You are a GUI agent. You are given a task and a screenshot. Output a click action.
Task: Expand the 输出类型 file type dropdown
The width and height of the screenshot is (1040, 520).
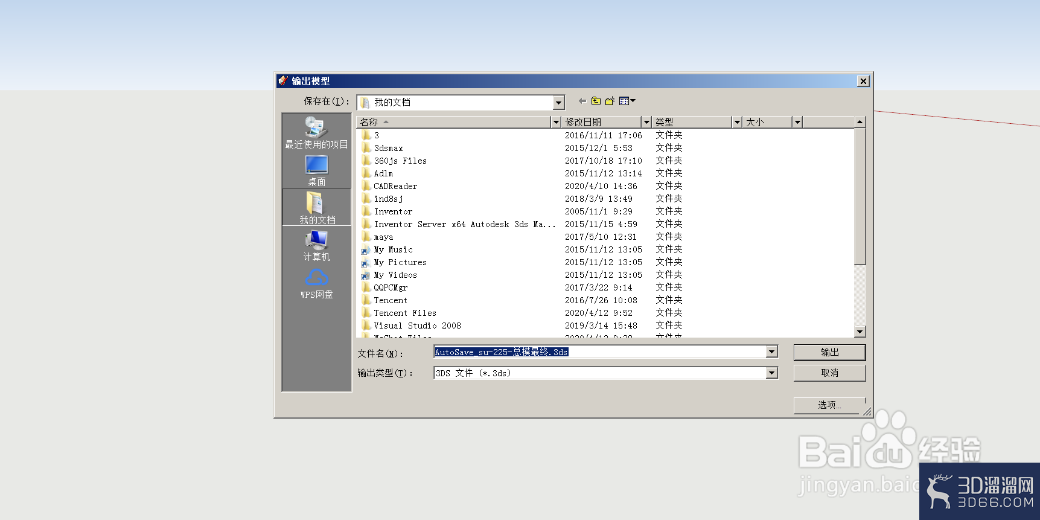pyautogui.click(x=772, y=373)
